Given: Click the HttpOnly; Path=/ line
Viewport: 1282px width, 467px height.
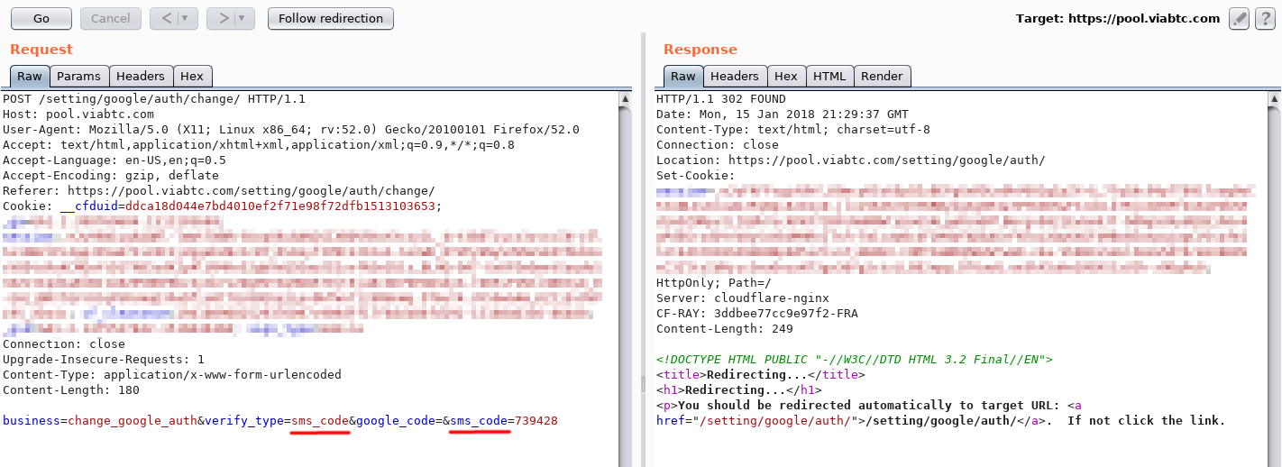Looking at the screenshot, I should tap(714, 283).
